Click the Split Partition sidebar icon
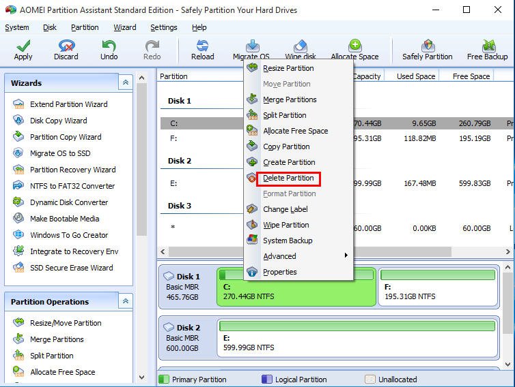This screenshot has width=515, height=387. tap(18, 355)
